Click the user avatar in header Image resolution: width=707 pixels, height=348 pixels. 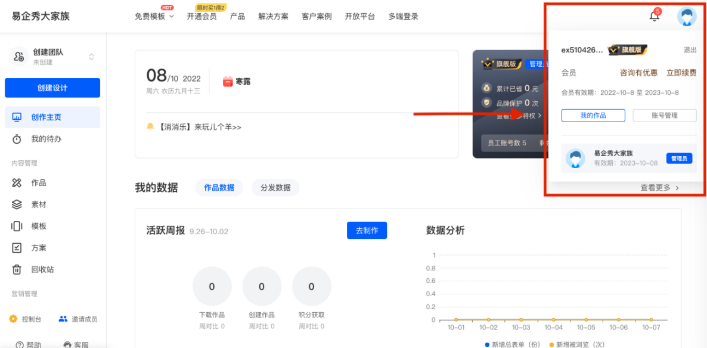[x=687, y=16]
